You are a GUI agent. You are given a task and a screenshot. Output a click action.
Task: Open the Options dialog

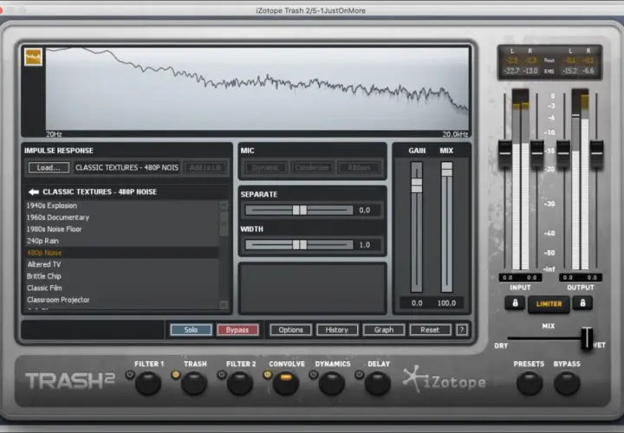(x=290, y=330)
